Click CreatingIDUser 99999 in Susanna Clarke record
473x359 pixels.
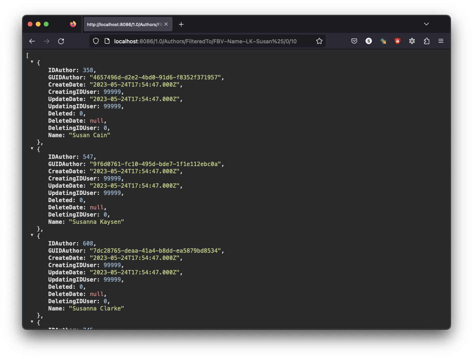[112, 265]
